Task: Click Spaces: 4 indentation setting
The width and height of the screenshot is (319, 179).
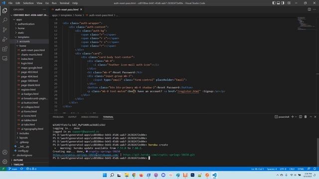Action: (272, 169)
